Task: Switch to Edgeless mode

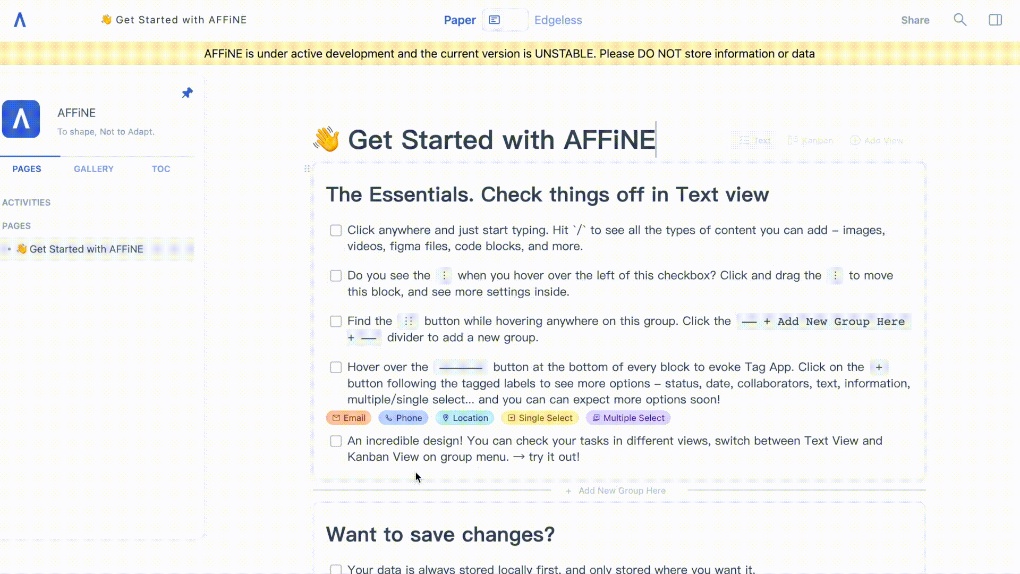Action: tap(558, 20)
